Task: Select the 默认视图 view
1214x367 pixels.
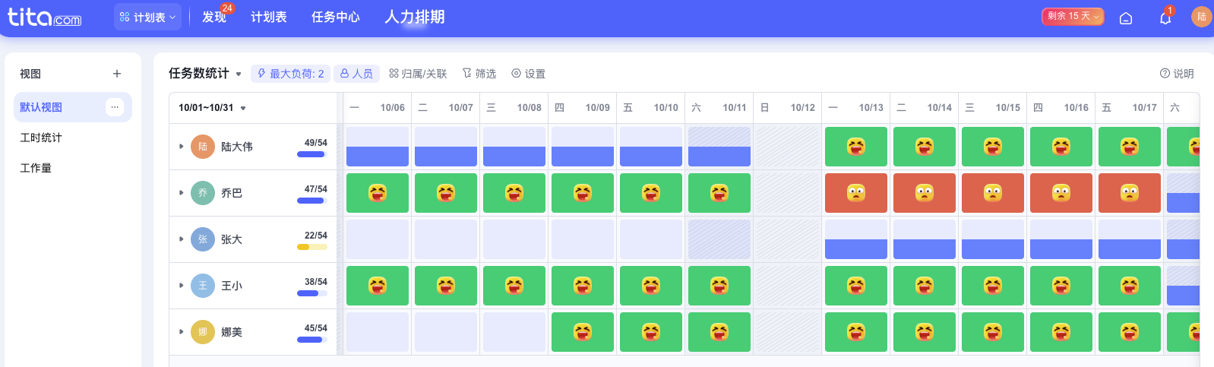Action: pos(73,107)
